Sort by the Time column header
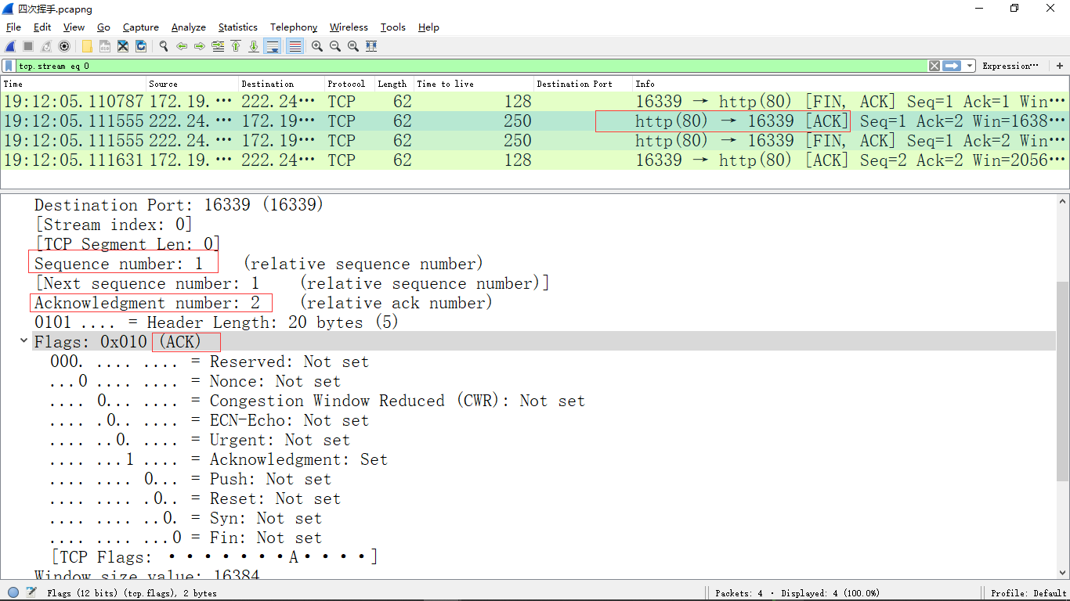The image size is (1070, 601). pyautogui.click(x=74, y=84)
